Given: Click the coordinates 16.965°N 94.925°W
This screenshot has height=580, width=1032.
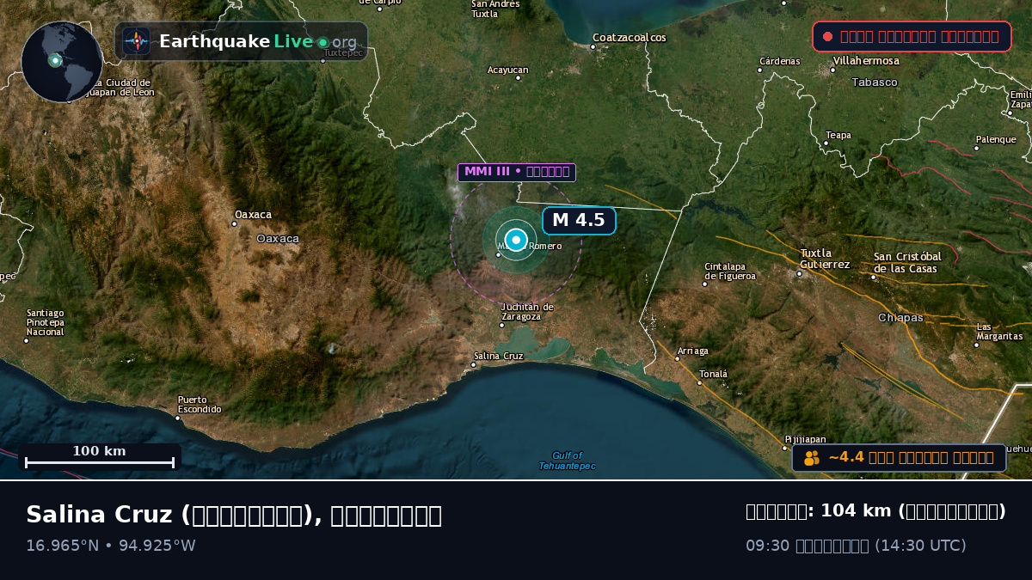Looking at the screenshot, I should [111, 546].
